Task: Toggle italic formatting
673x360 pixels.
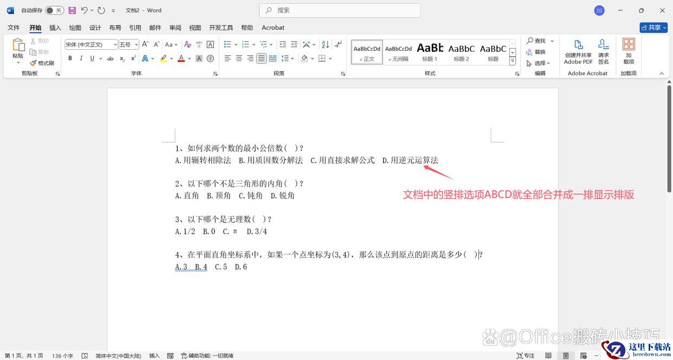Action: coord(81,58)
